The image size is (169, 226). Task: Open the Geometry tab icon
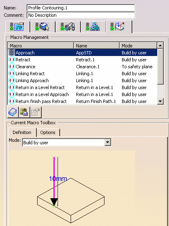(42, 27)
